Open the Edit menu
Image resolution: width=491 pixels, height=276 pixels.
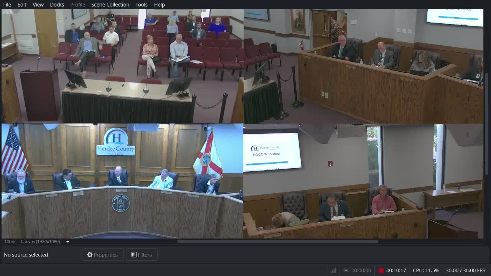point(22,5)
